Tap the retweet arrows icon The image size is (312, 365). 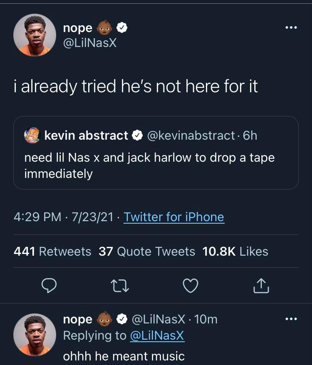coord(120,286)
